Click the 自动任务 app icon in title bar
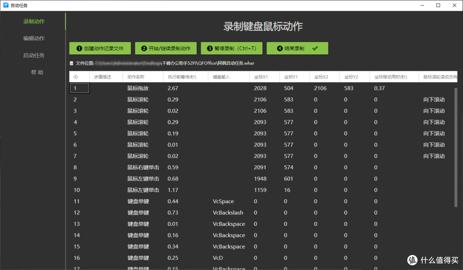Screen dimensions: 463x270 [6, 5]
